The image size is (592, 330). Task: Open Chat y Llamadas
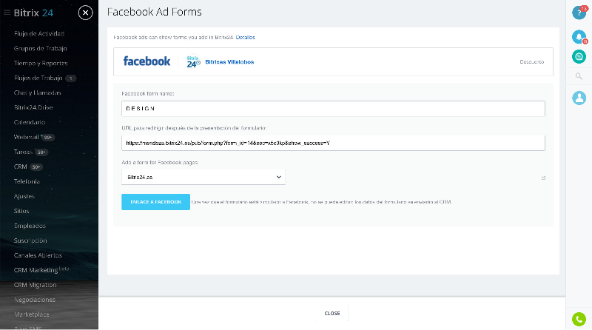coord(38,92)
